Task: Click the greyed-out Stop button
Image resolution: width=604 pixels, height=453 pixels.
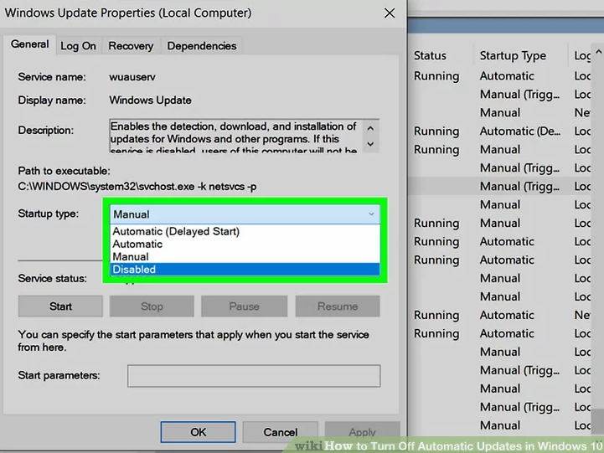Action: coord(152,306)
